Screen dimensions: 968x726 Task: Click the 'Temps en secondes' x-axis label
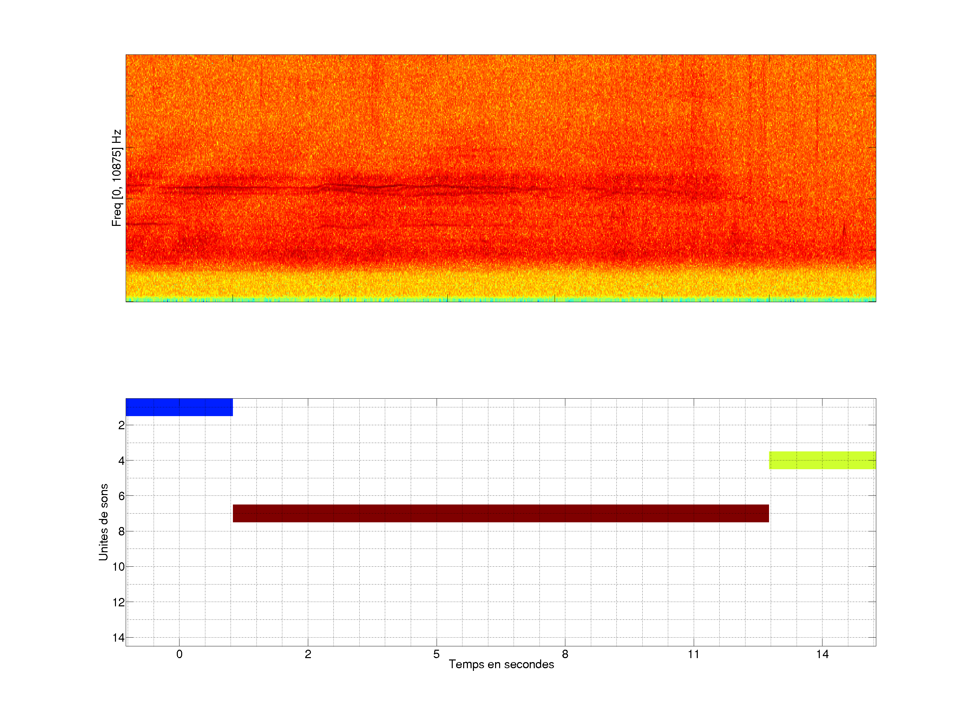click(501, 664)
